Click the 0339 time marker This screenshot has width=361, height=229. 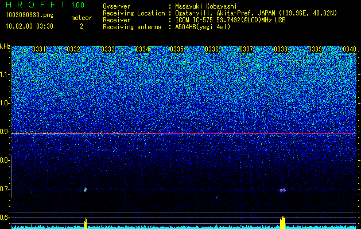tap(315, 49)
